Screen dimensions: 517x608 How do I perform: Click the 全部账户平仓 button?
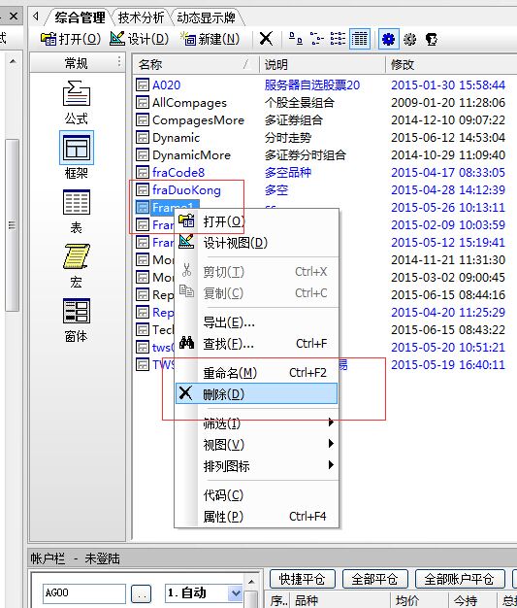point(460,579)
